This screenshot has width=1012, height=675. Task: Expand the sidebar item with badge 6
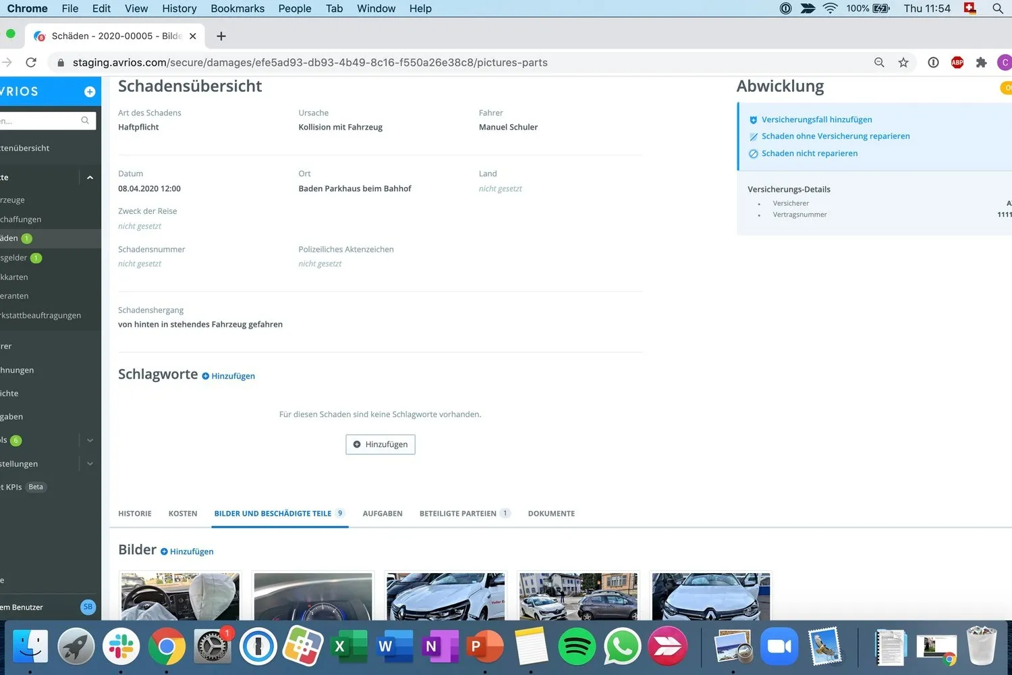(x=90, y=440)
